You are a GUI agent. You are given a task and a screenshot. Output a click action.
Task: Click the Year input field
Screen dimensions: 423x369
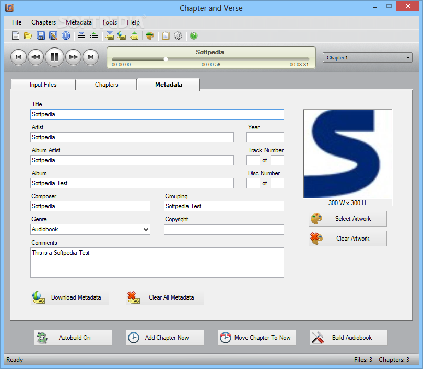(x=265, y=137)
